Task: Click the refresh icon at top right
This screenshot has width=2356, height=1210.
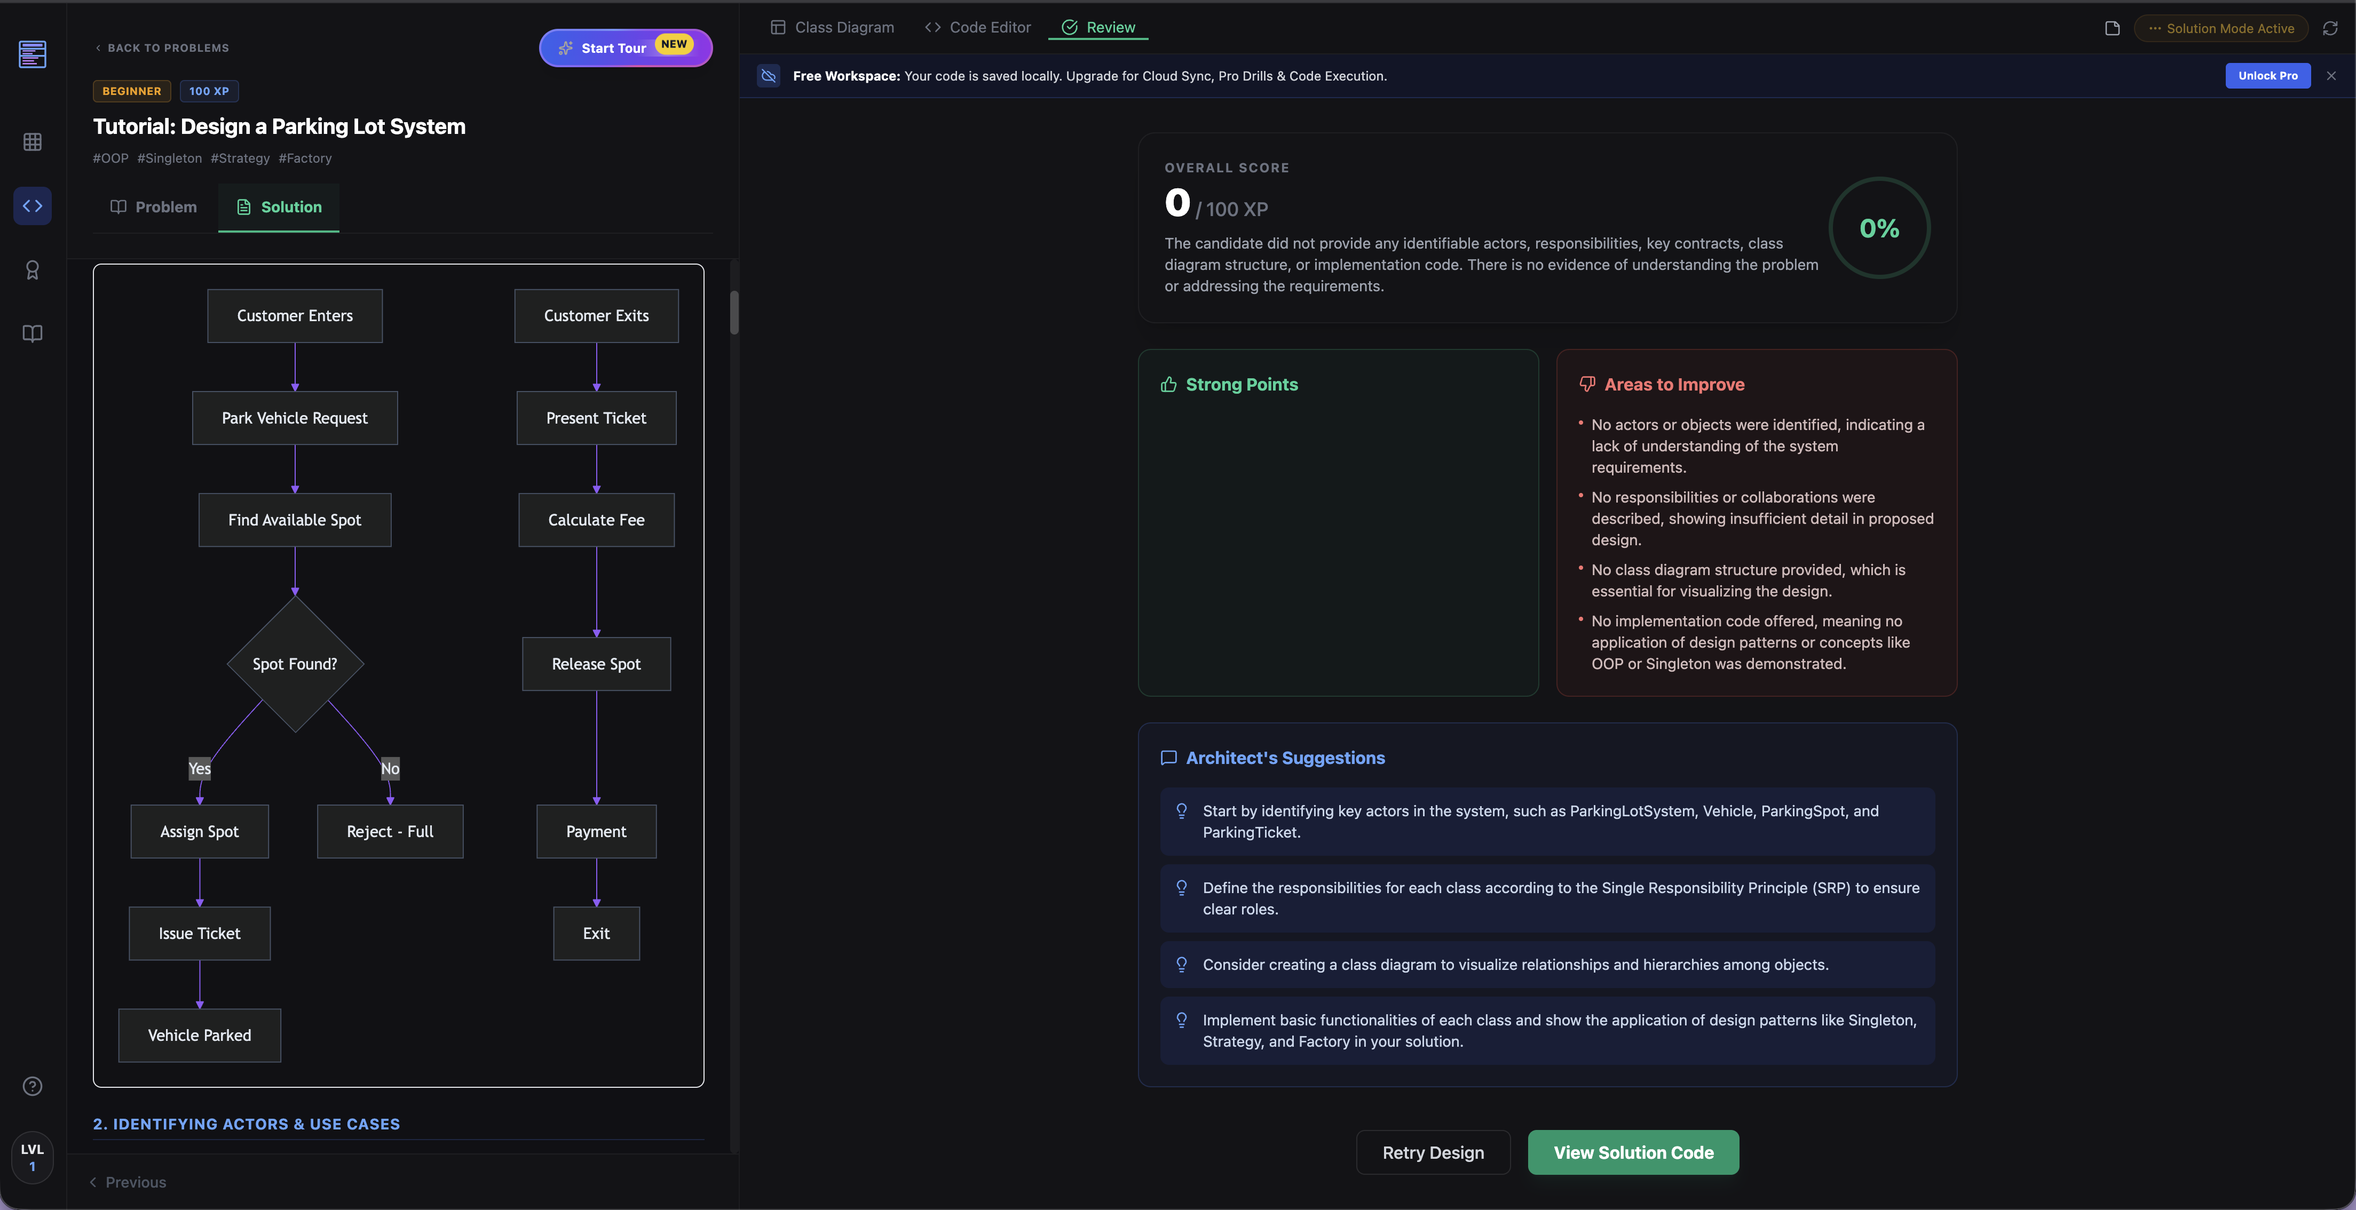Action: point(2329,28)
